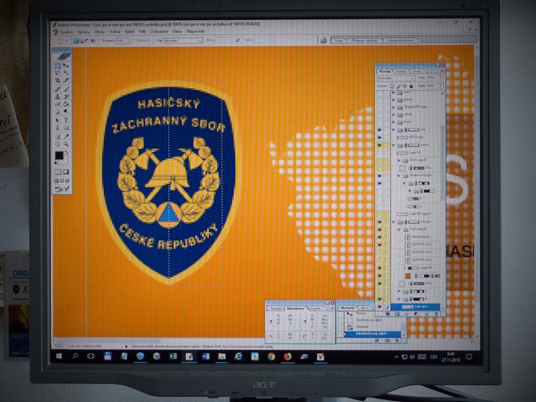536x402 pixels.
Task: Select the Type tool
Action: [66, 120]
